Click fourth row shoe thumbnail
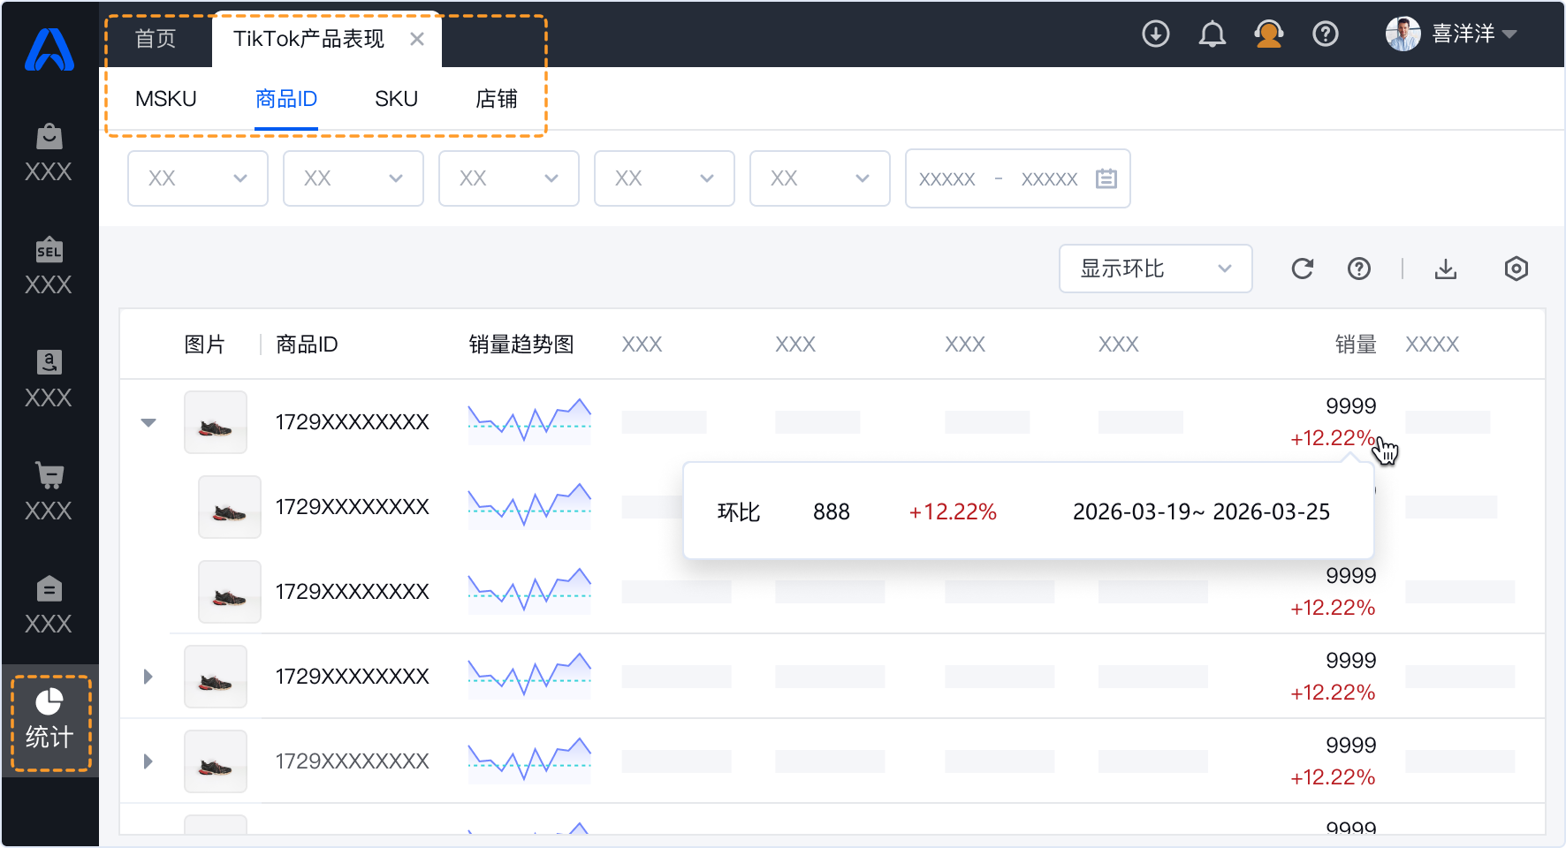The height and width of the screenshot is (848, 1566). coord(216,677)
